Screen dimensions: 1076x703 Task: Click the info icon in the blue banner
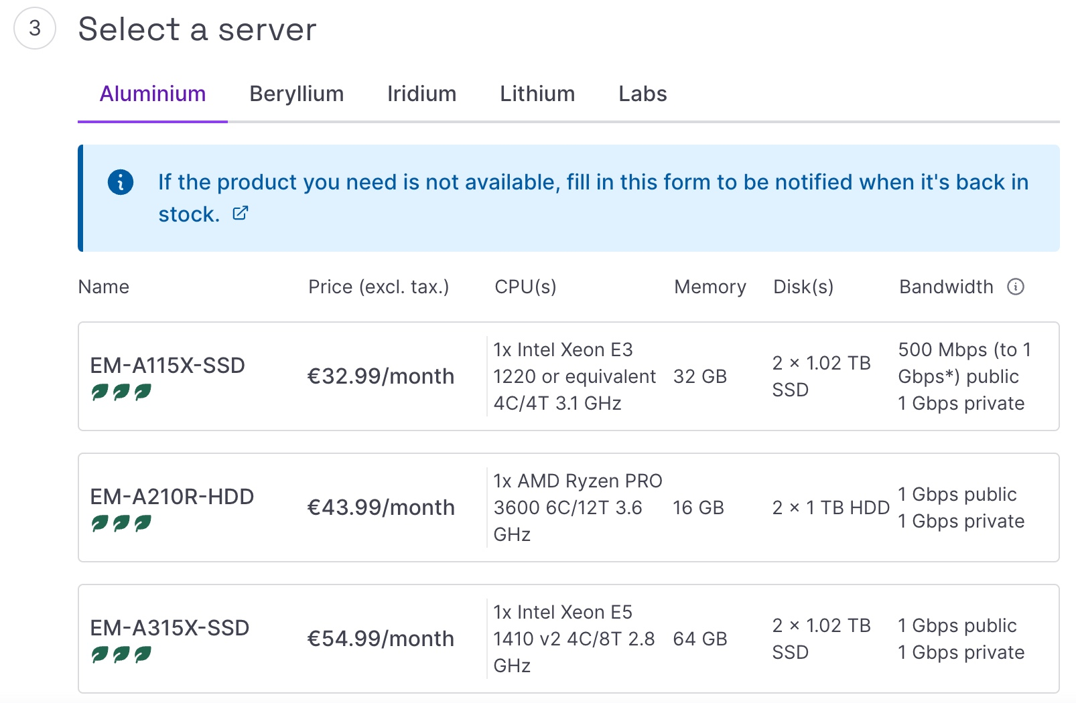pyautogui.click(x=121, y=181)
